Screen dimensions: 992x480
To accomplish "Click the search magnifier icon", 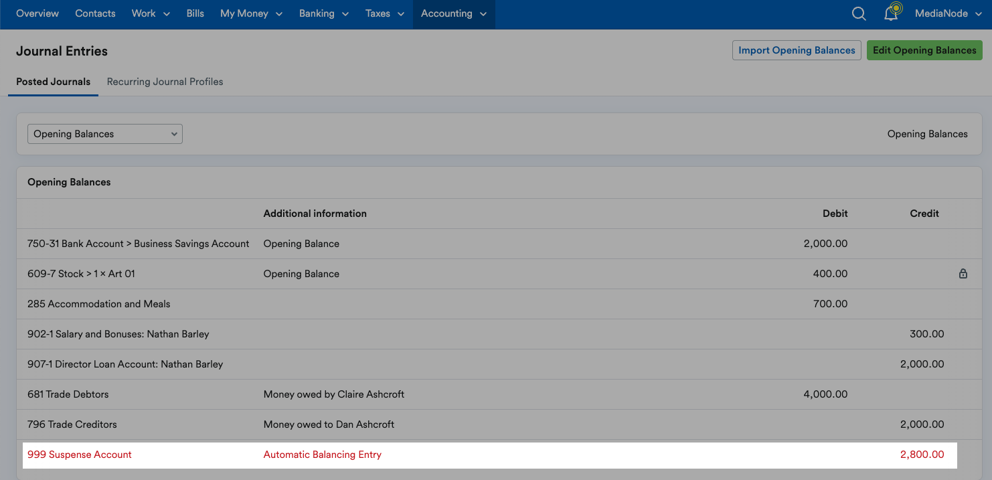I will point(859,14).
